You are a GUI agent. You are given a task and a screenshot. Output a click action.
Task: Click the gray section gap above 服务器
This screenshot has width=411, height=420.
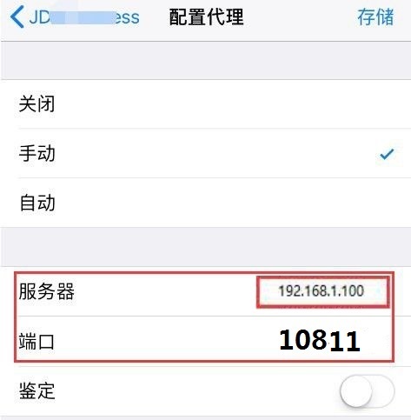(205, 247)
